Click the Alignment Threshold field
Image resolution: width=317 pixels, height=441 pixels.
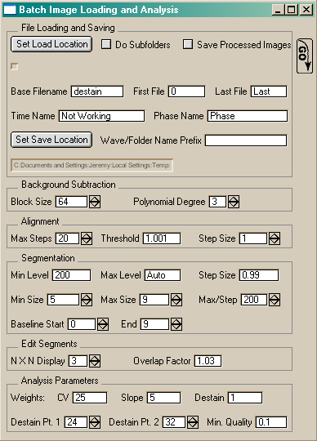[162, 238]
